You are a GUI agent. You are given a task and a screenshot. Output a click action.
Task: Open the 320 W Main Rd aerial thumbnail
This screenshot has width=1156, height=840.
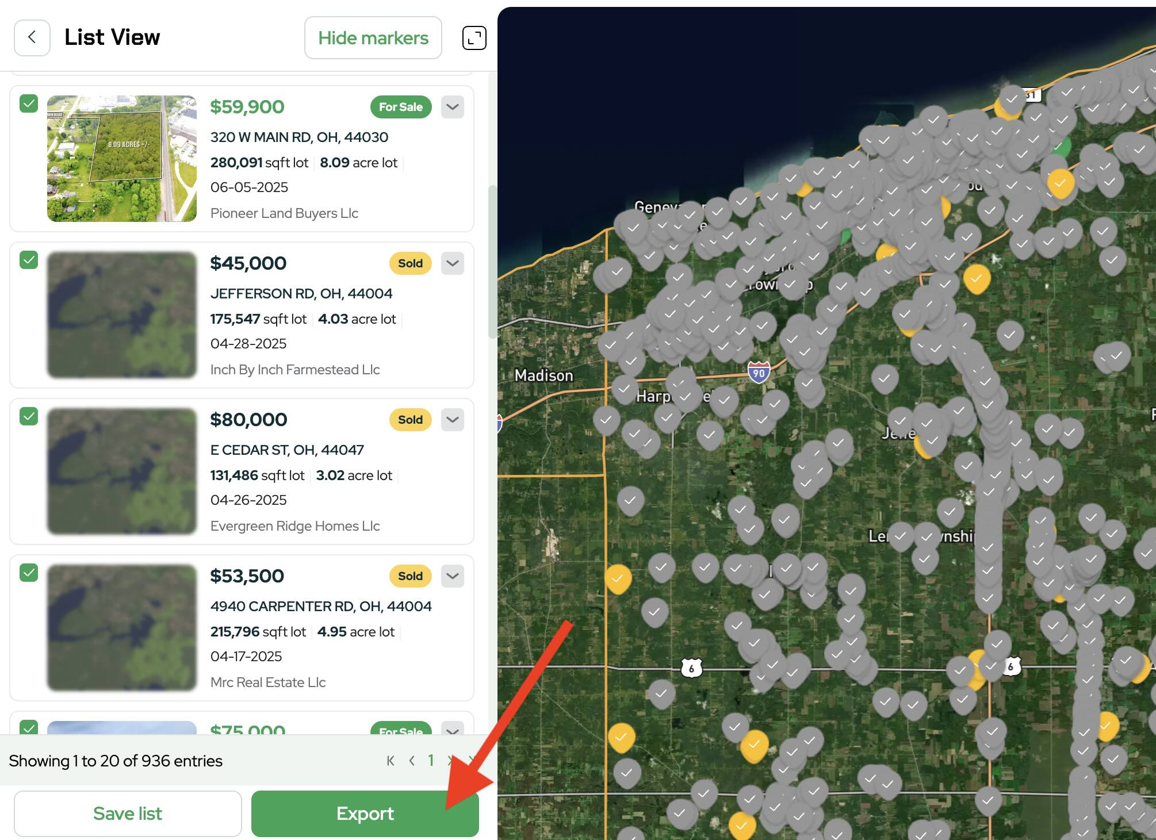pyautogui.click(x=122, y=159)
